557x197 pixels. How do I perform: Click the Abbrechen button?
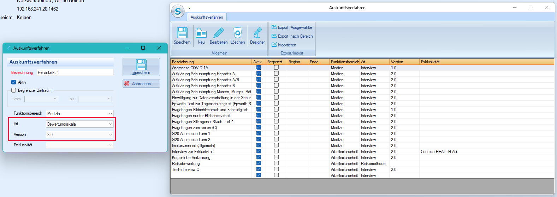tap(141, 84)
